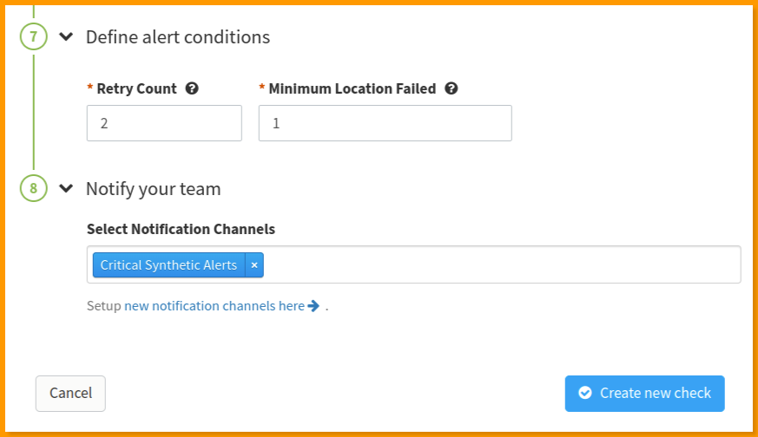The image size is (758, 437).
Task: Click the Retry Count field label
Action: click(x=137, y=88)
